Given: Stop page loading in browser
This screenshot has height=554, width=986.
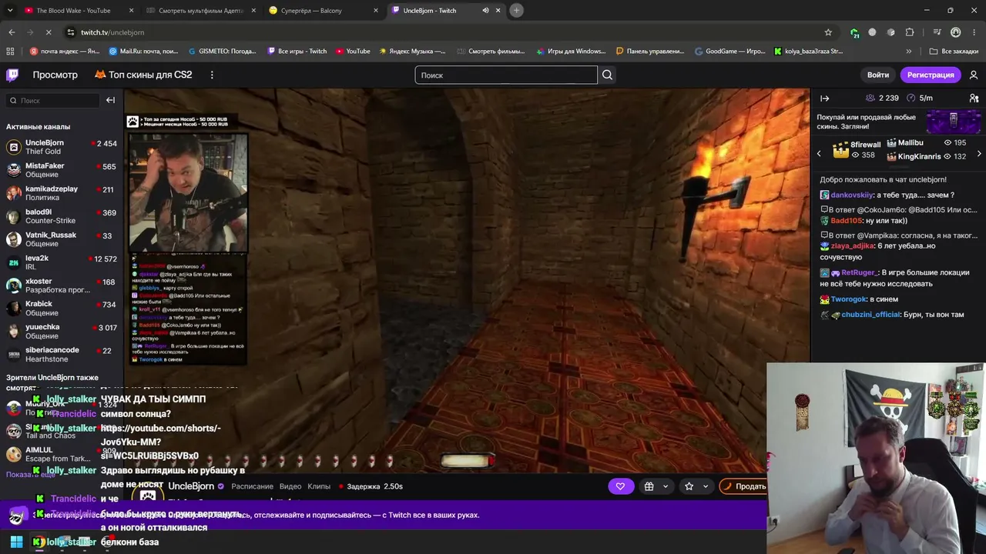Looking at the screenshot, I should coord(48,32).
